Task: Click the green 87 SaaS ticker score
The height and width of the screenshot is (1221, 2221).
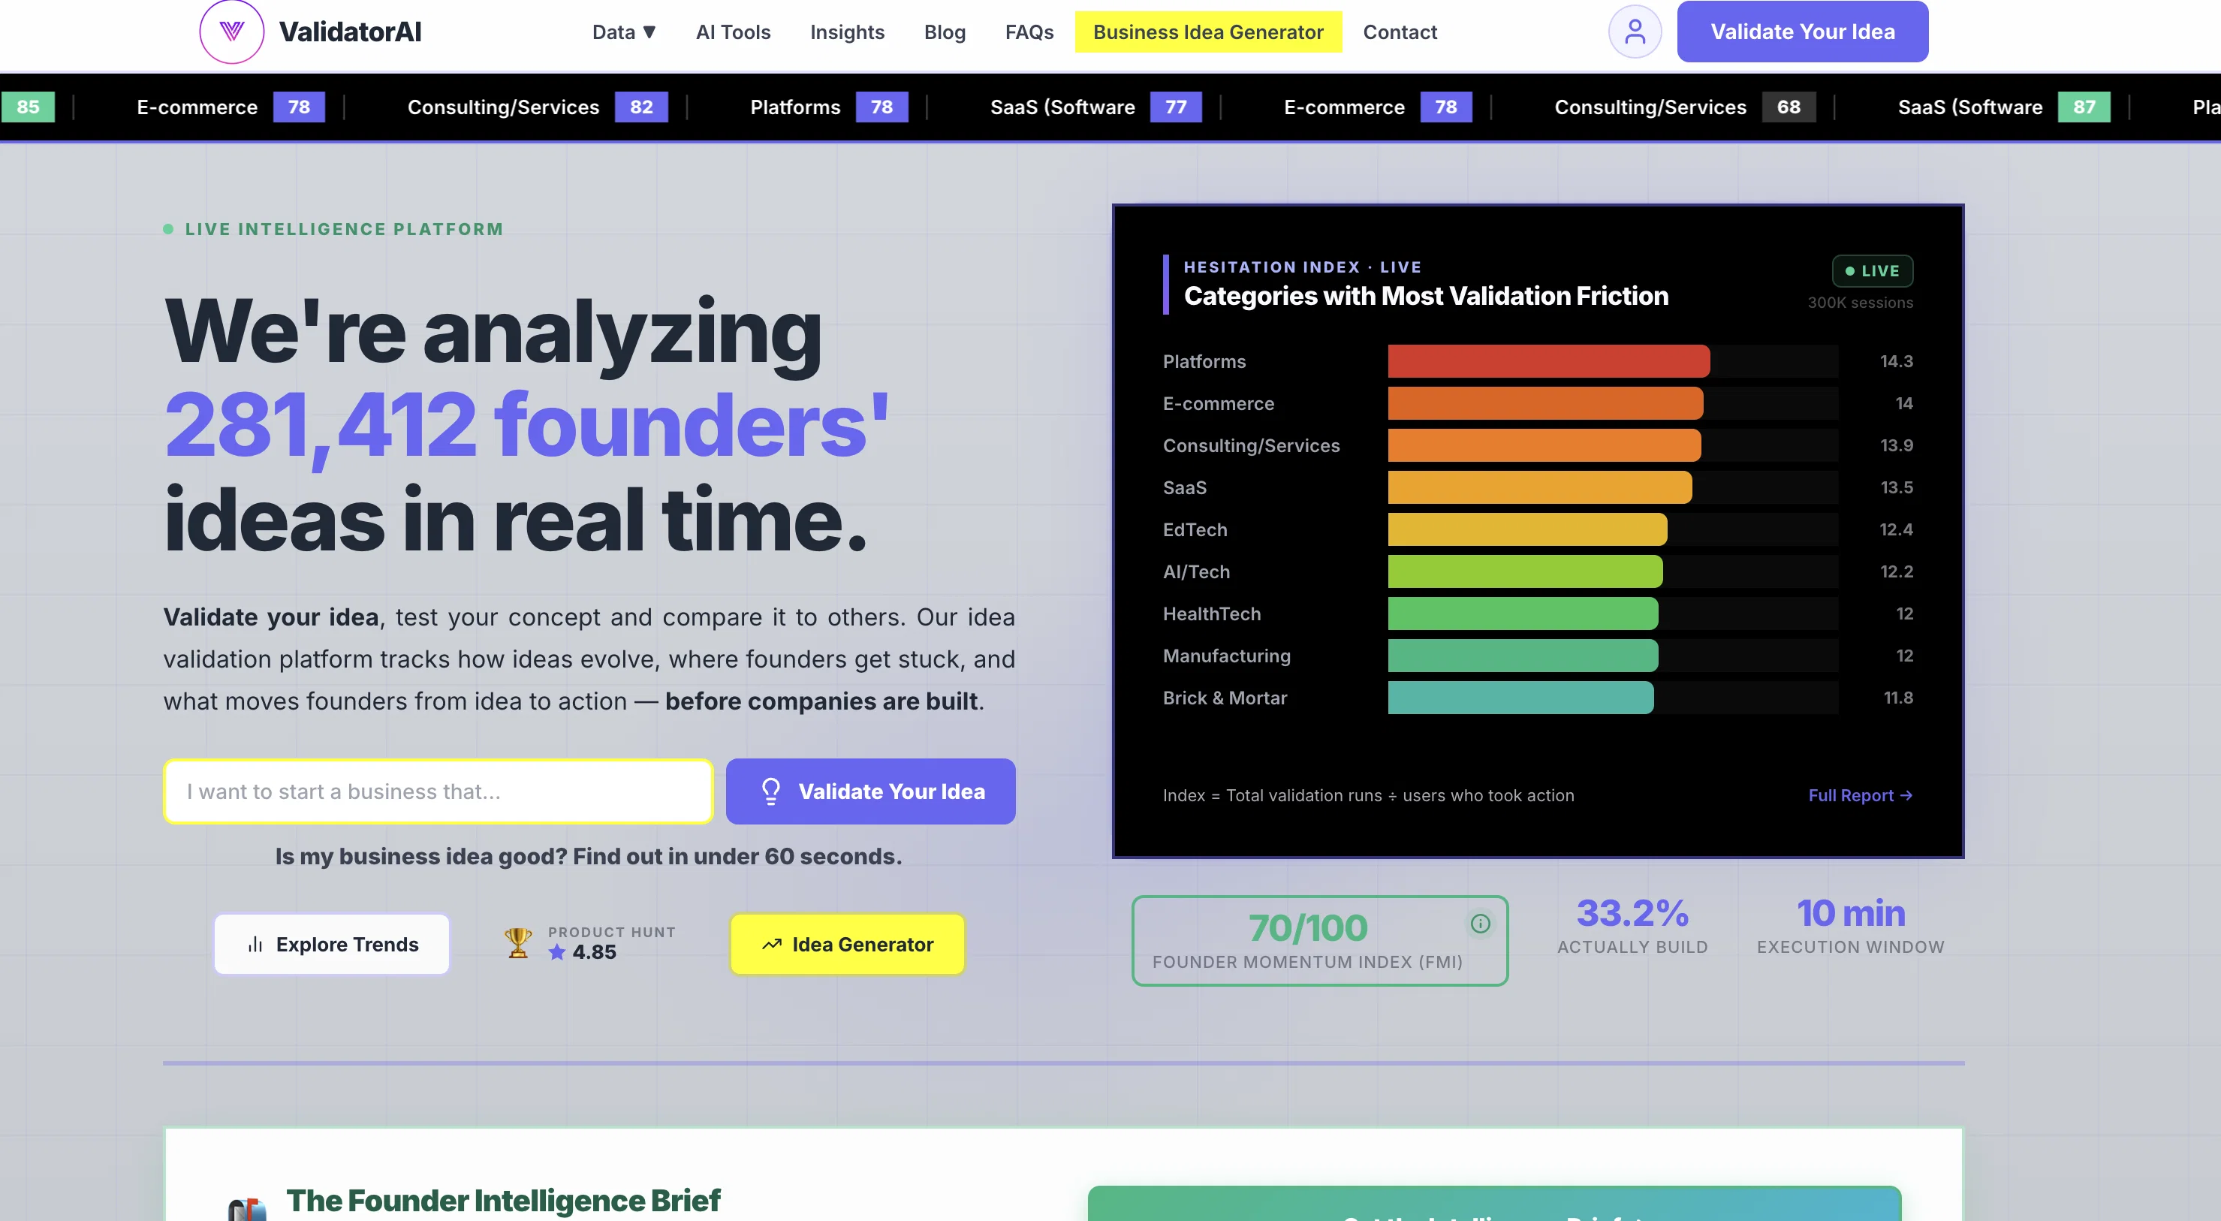Action: coord(2083,107)
